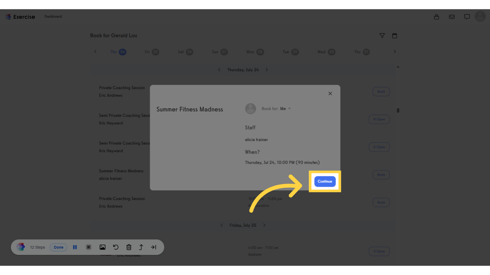Image resolution: width=490 pixels, height=275 pixels.
Task: Open the mail envelope icon
Action: [452, 16]
